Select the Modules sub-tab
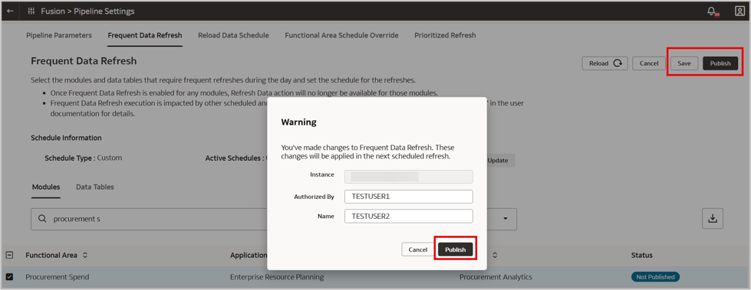 coord(46,187)
